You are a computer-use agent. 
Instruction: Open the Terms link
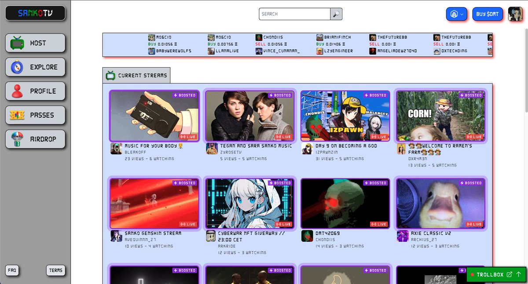[x=56, y=270]
